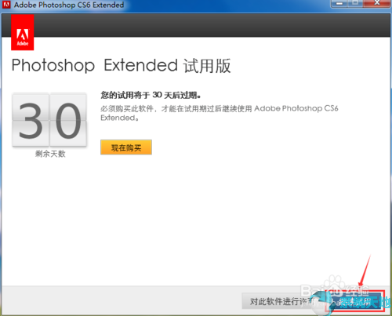Image resolution: width=392 pixels, height=316 pixels.
Task: Click the Adobe Photoshop CS6 Extended window title
Action: [x=69, y=5]
